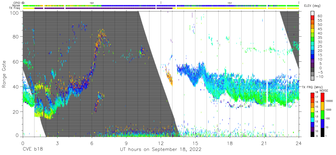Click the 'TX Freq' row label

click(x=15, y=8)
